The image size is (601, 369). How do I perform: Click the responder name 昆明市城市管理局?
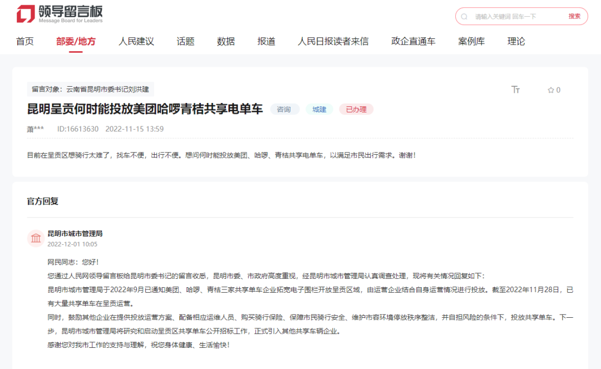tap(75, 234)
